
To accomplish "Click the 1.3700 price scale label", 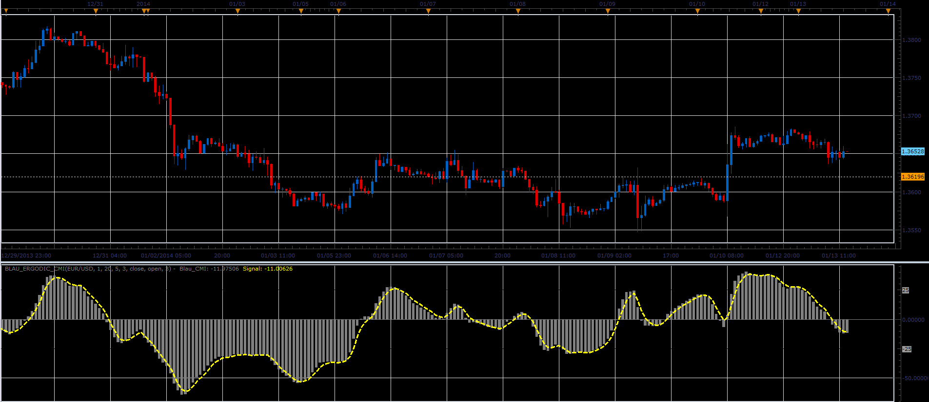I will [x=912, y=116].
